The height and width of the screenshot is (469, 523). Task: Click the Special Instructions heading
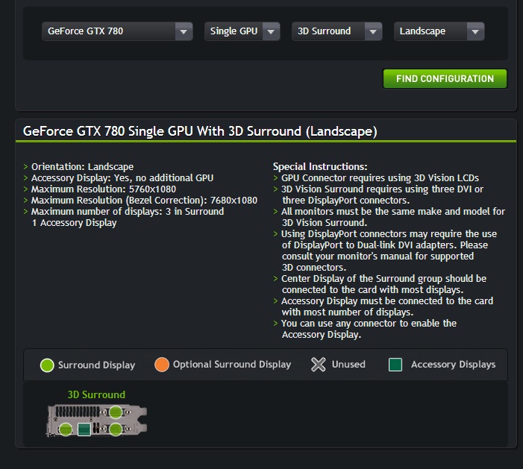(320, 167)
